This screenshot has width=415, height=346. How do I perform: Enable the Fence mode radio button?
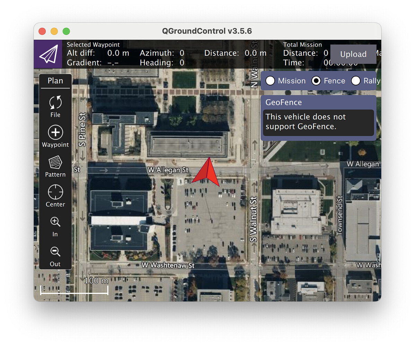[x=316, y=81]
